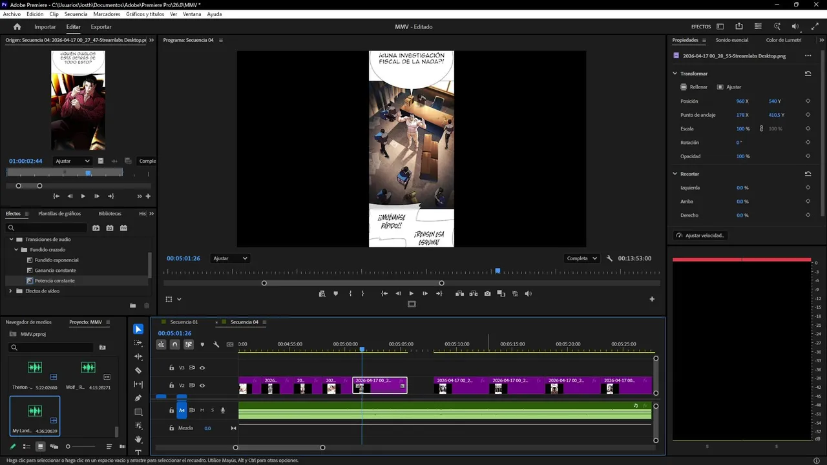Click Insert in Program monitor

(x=459, y=294)
